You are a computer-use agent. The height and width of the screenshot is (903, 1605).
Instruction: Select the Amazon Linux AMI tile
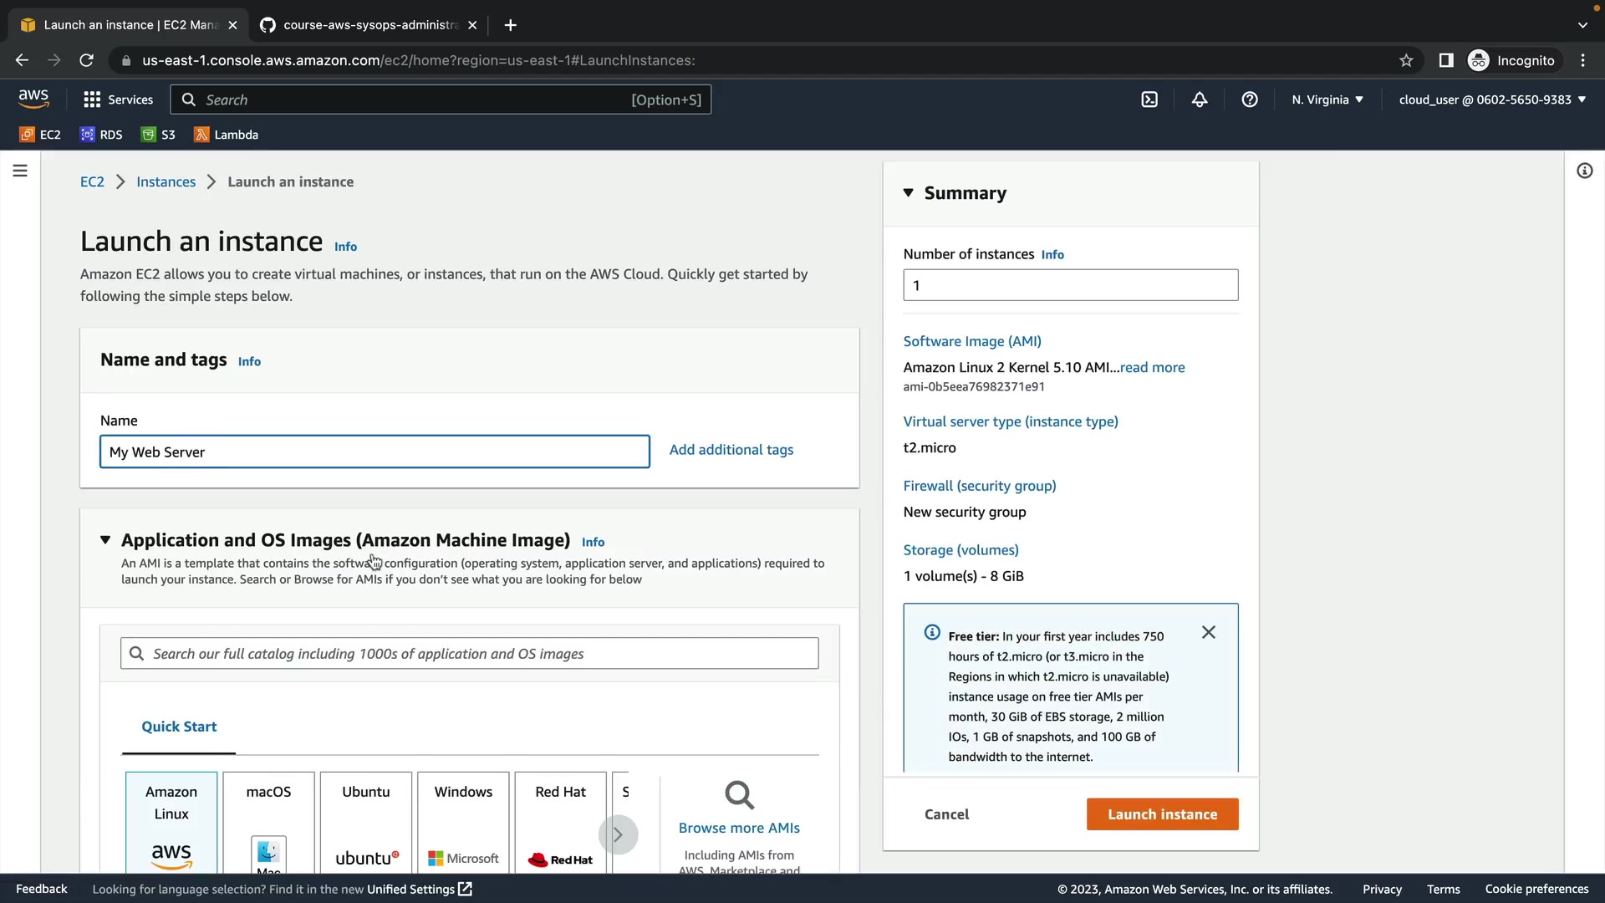[171, 822]
